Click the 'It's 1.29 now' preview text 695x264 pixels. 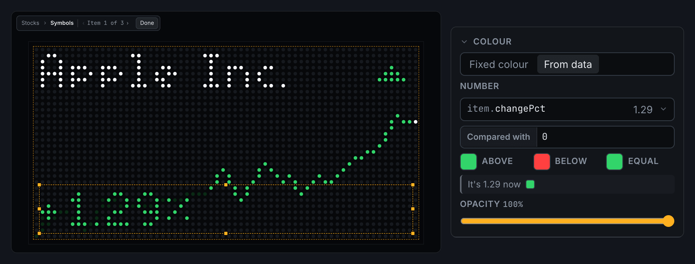(x=494, y=184)
